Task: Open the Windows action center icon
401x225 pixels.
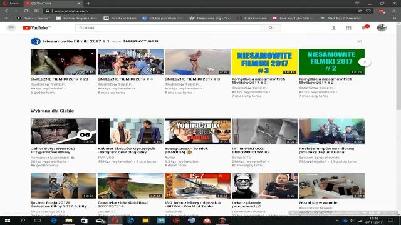Action: [390, 221]
